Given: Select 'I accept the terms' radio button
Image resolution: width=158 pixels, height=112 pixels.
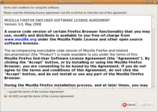Looking at the screenshot, I should tap(5, 92).
